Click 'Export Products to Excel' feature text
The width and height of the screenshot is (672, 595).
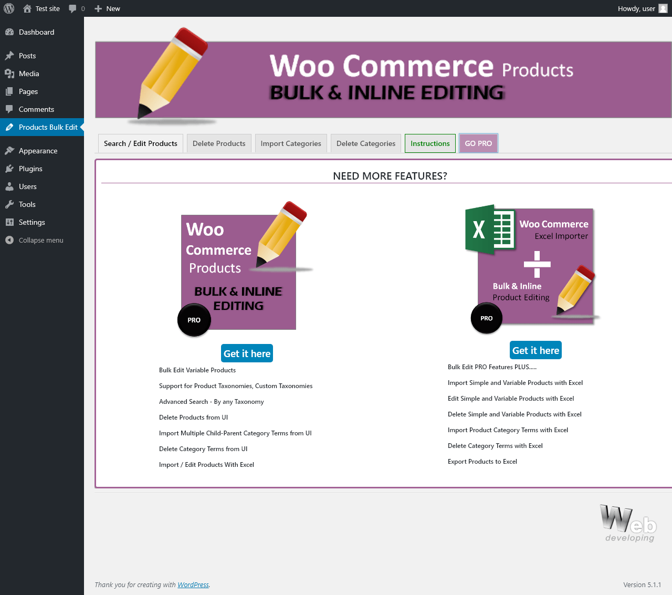click(x=482, y=462)
